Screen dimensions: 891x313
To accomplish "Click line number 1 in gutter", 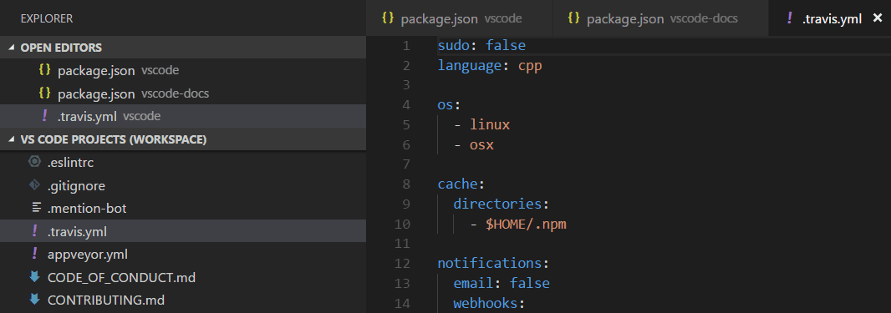I will (405, 46).
